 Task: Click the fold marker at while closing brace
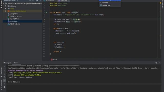[49, 36]
